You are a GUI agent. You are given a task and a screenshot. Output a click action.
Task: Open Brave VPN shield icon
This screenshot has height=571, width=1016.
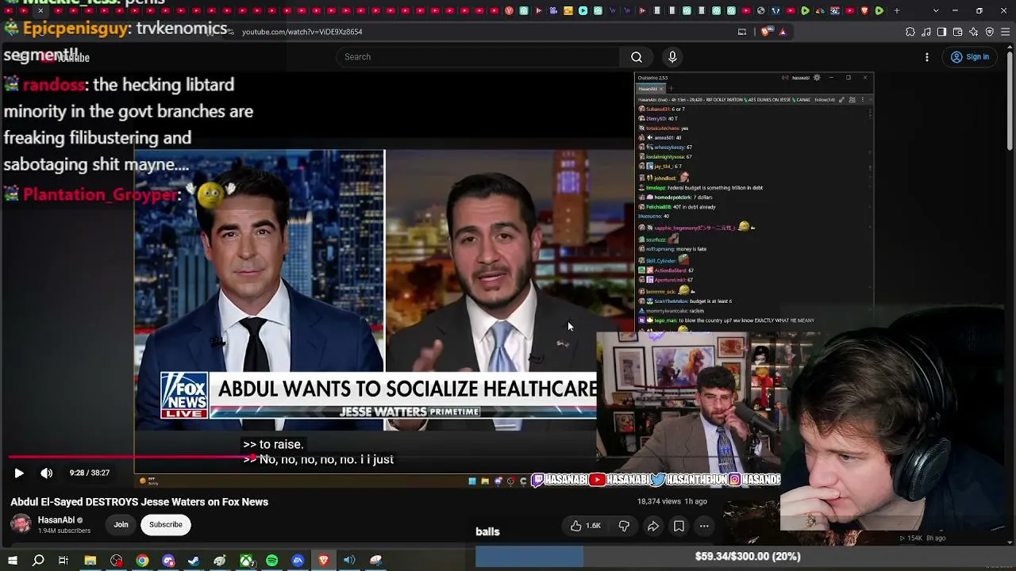[x=990, y=32]
